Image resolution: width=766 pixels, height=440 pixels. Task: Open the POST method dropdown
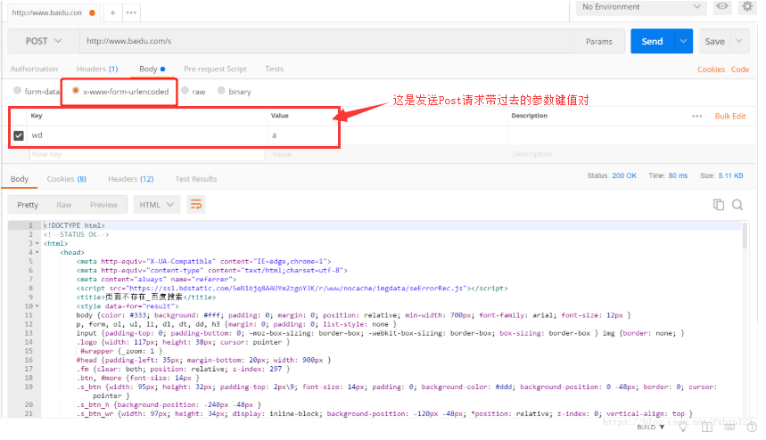pyautogui.click(x=44, y=41)
